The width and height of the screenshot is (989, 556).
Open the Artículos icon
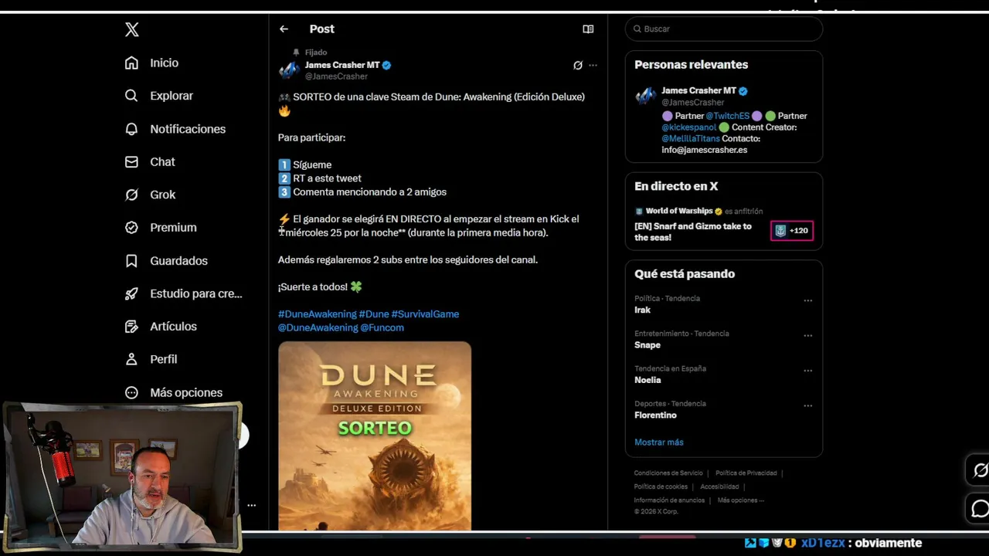point(131,326)
